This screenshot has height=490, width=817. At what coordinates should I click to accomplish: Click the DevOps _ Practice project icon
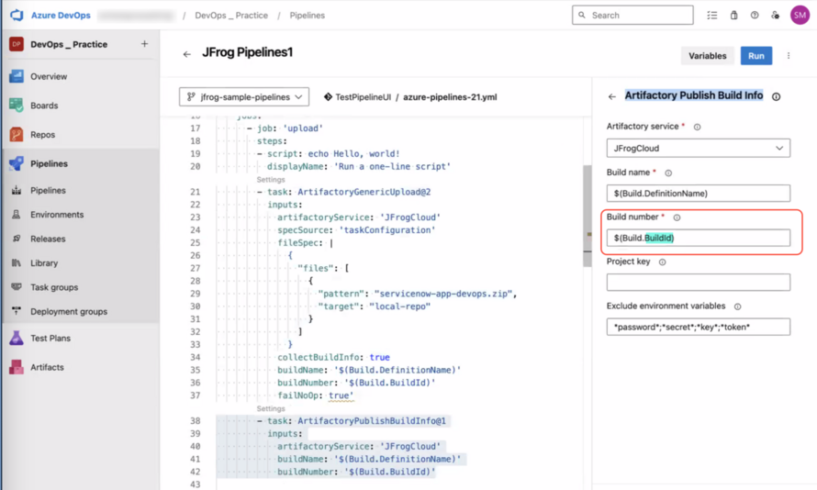point(17,44)
